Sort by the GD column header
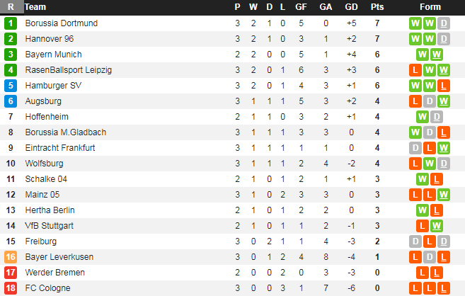The image size is (465, 296). click(x=351, y=7)
